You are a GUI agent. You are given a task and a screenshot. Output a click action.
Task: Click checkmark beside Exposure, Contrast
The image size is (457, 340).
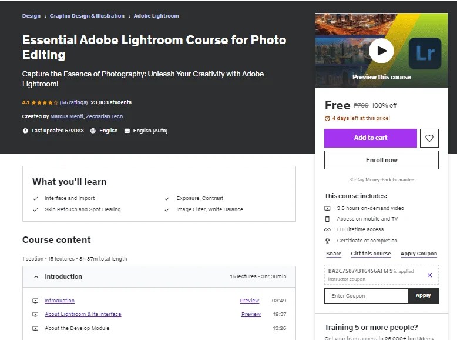coord(167,198)
